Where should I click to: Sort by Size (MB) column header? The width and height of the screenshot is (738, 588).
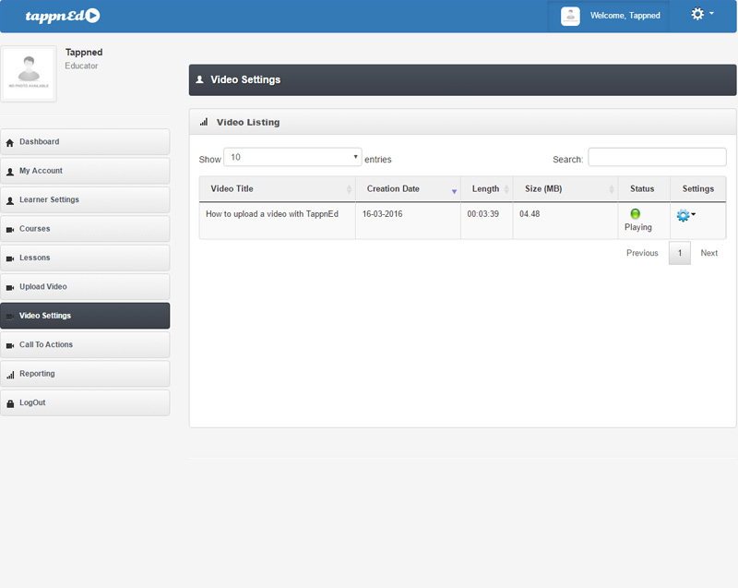pos(564,189)
